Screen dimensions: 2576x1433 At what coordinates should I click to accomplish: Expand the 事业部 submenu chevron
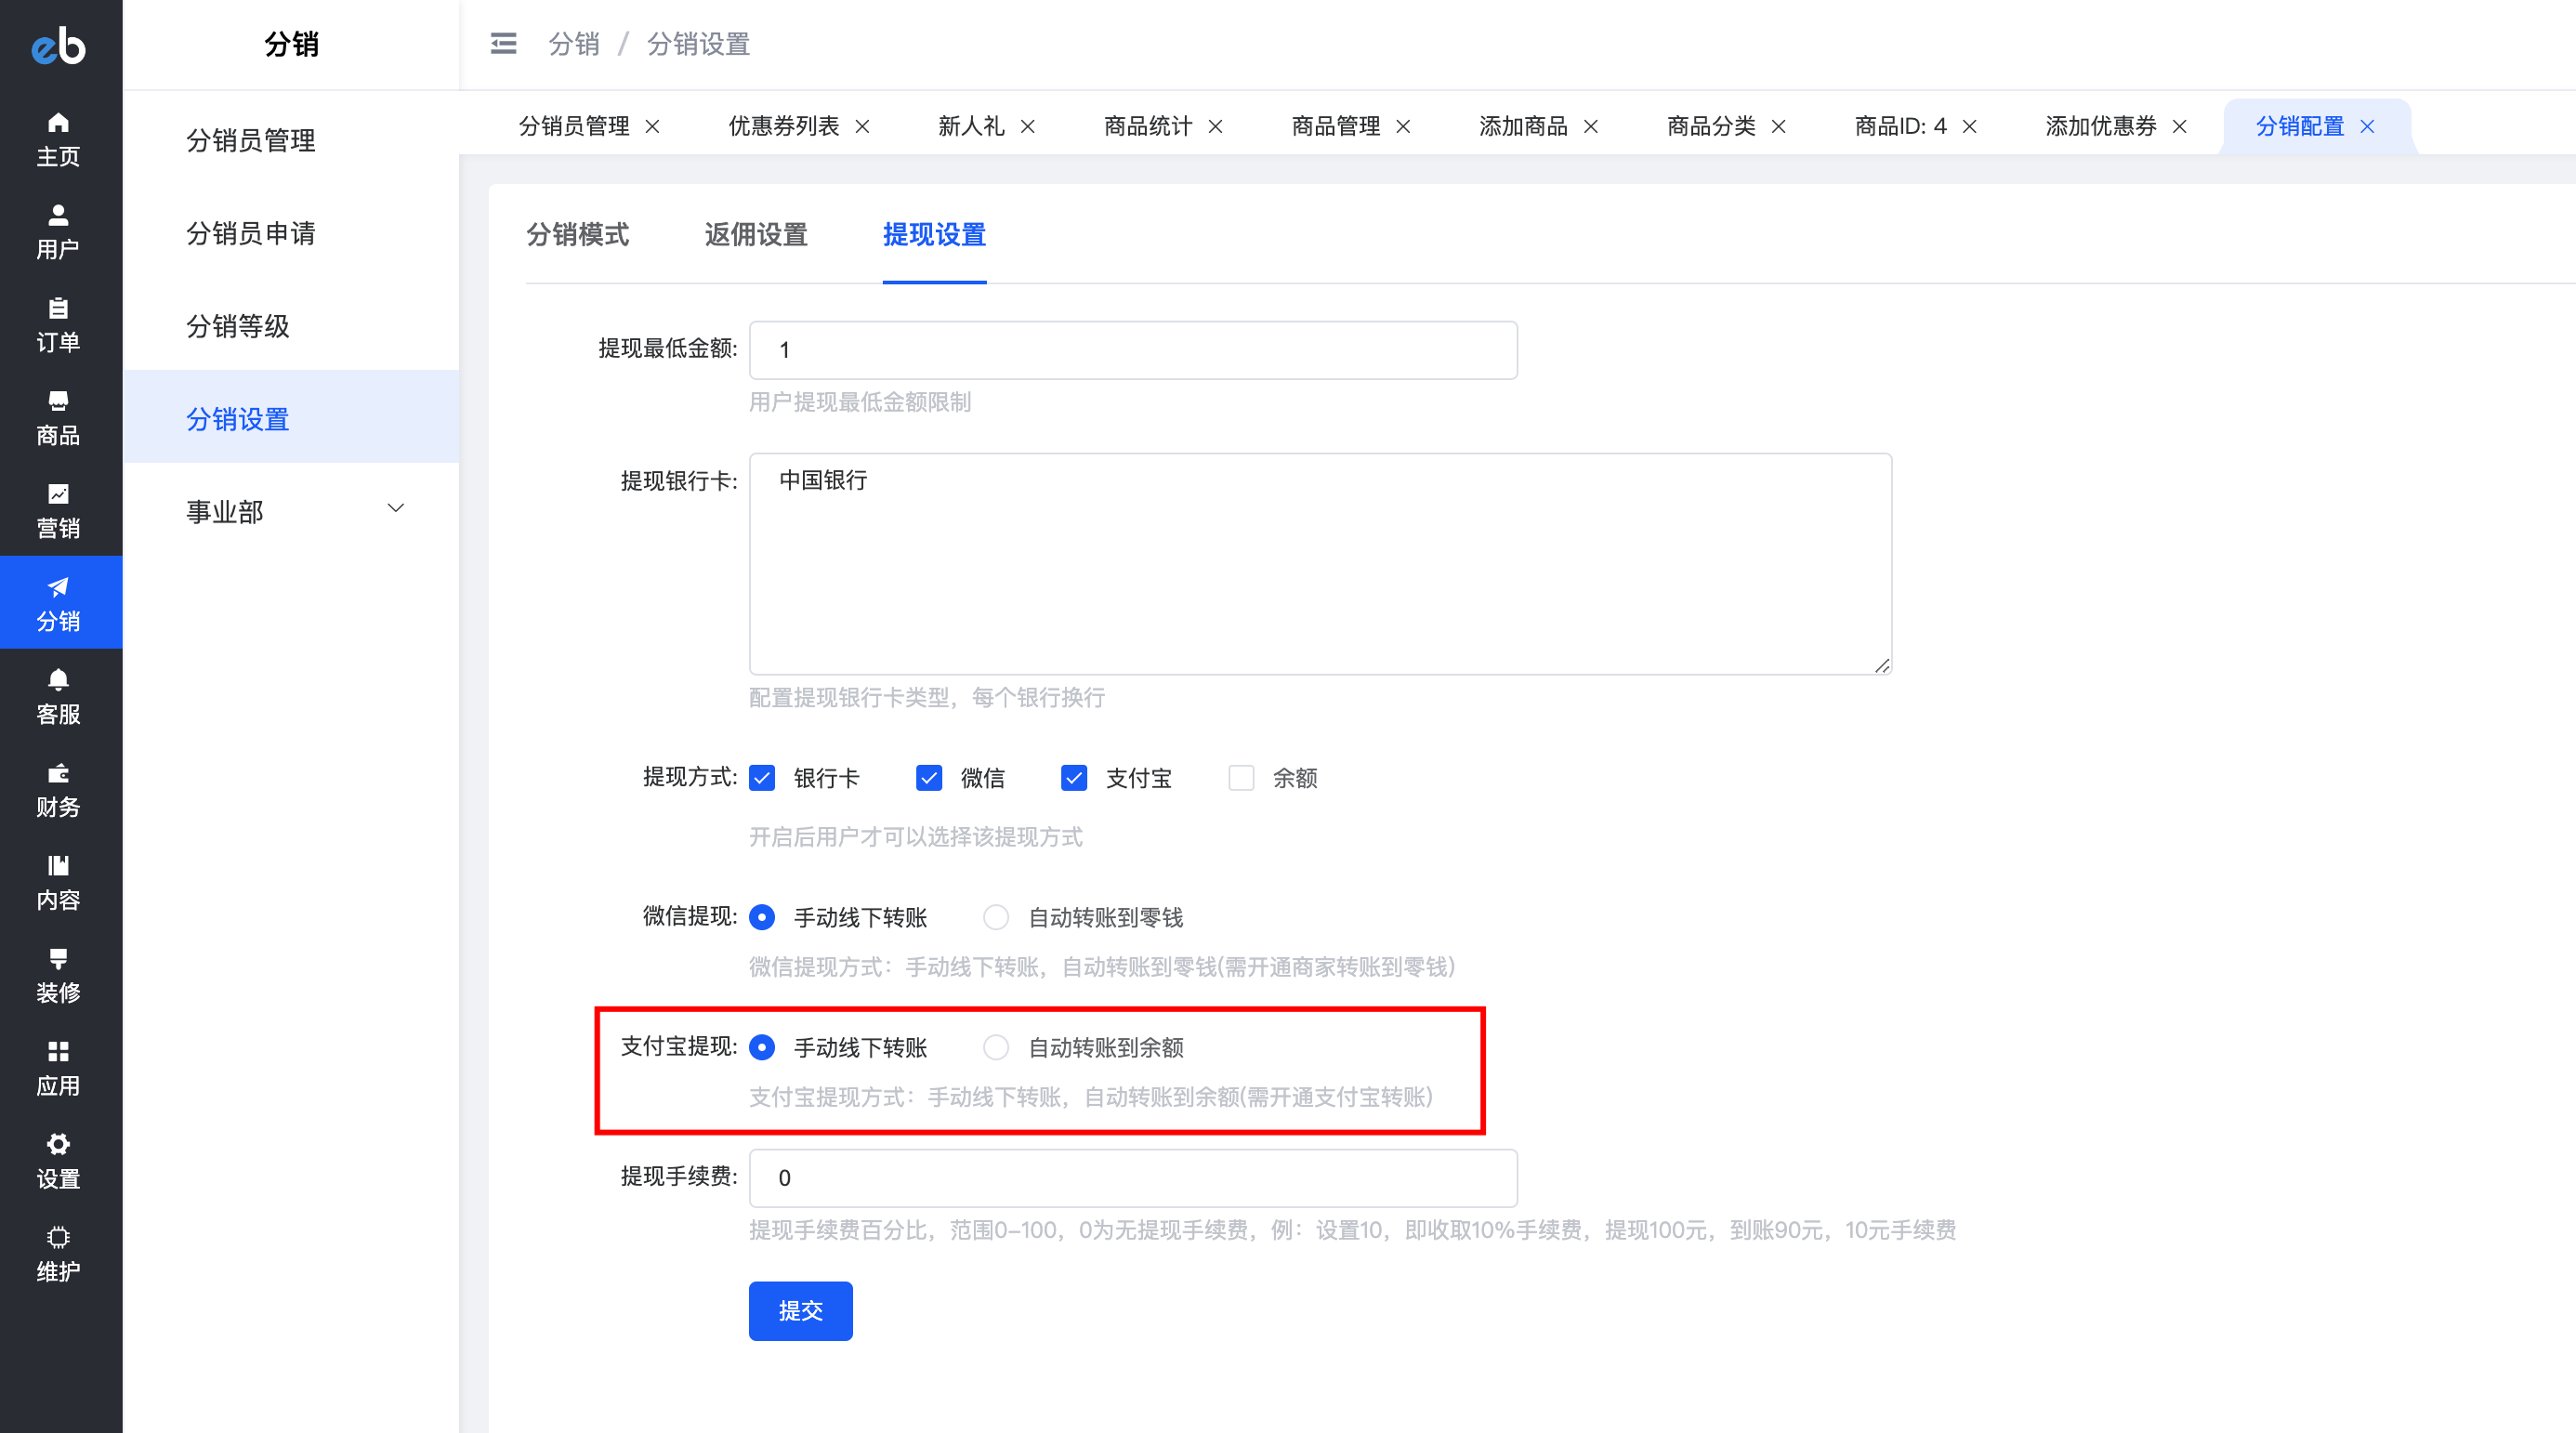pos(396,509)
